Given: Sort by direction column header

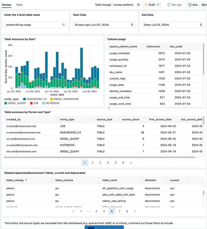Looking at the screenshot, I should 150,180.
